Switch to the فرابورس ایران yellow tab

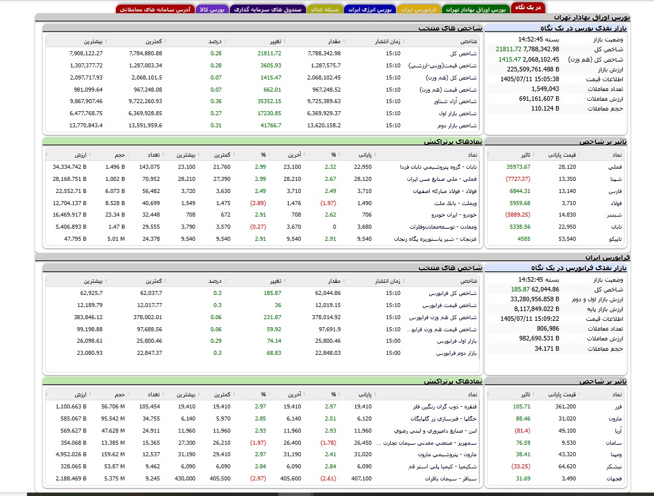tap(418, 9)
